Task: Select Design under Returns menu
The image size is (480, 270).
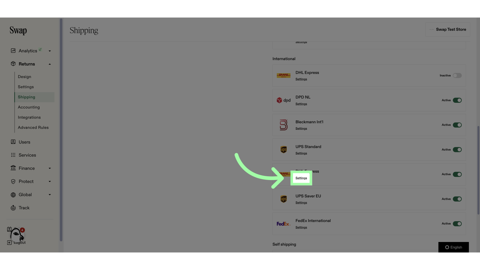Action: 24,76
